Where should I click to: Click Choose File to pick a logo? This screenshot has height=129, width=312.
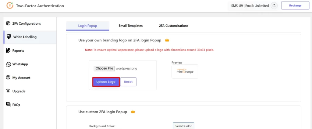[105, 68]
